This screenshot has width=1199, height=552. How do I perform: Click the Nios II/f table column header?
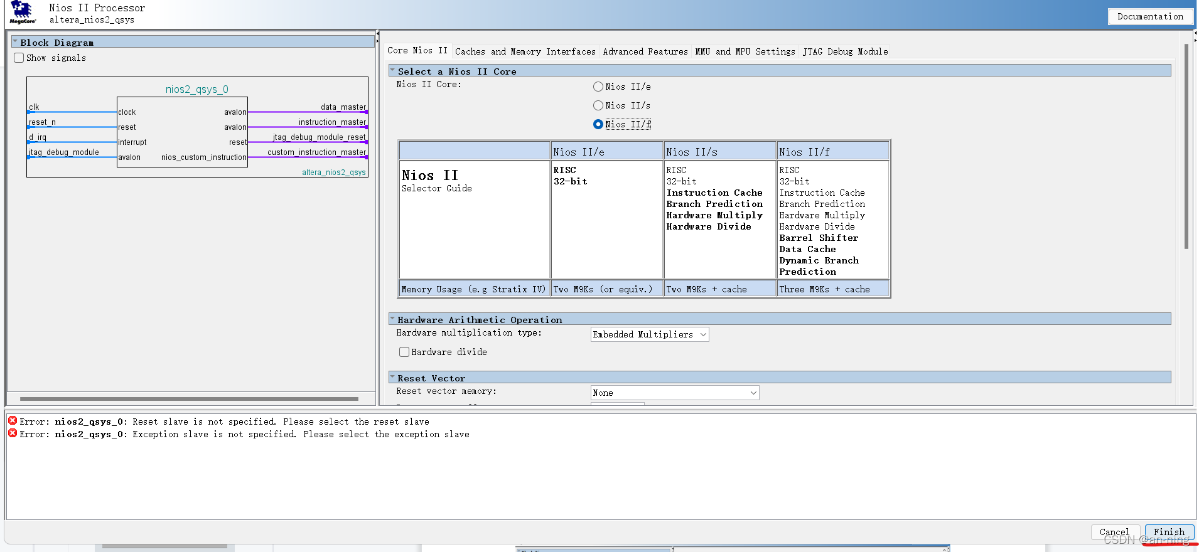(834, 151)
